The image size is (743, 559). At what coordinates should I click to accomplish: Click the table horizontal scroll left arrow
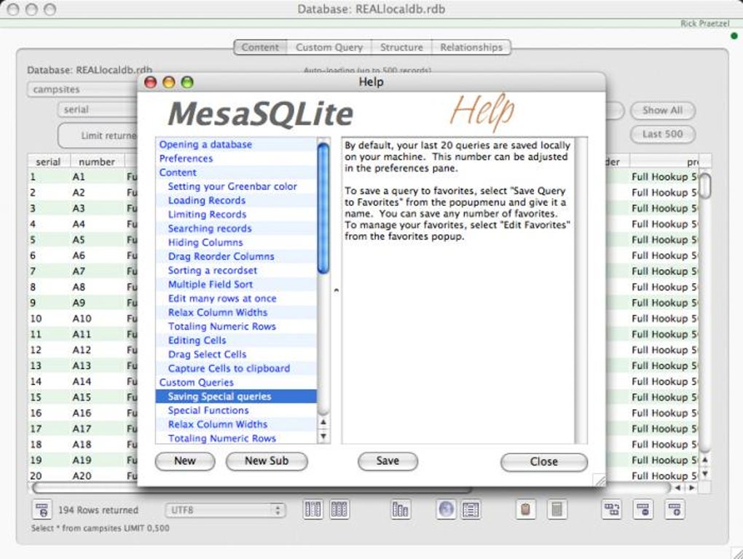coord(678,488)
